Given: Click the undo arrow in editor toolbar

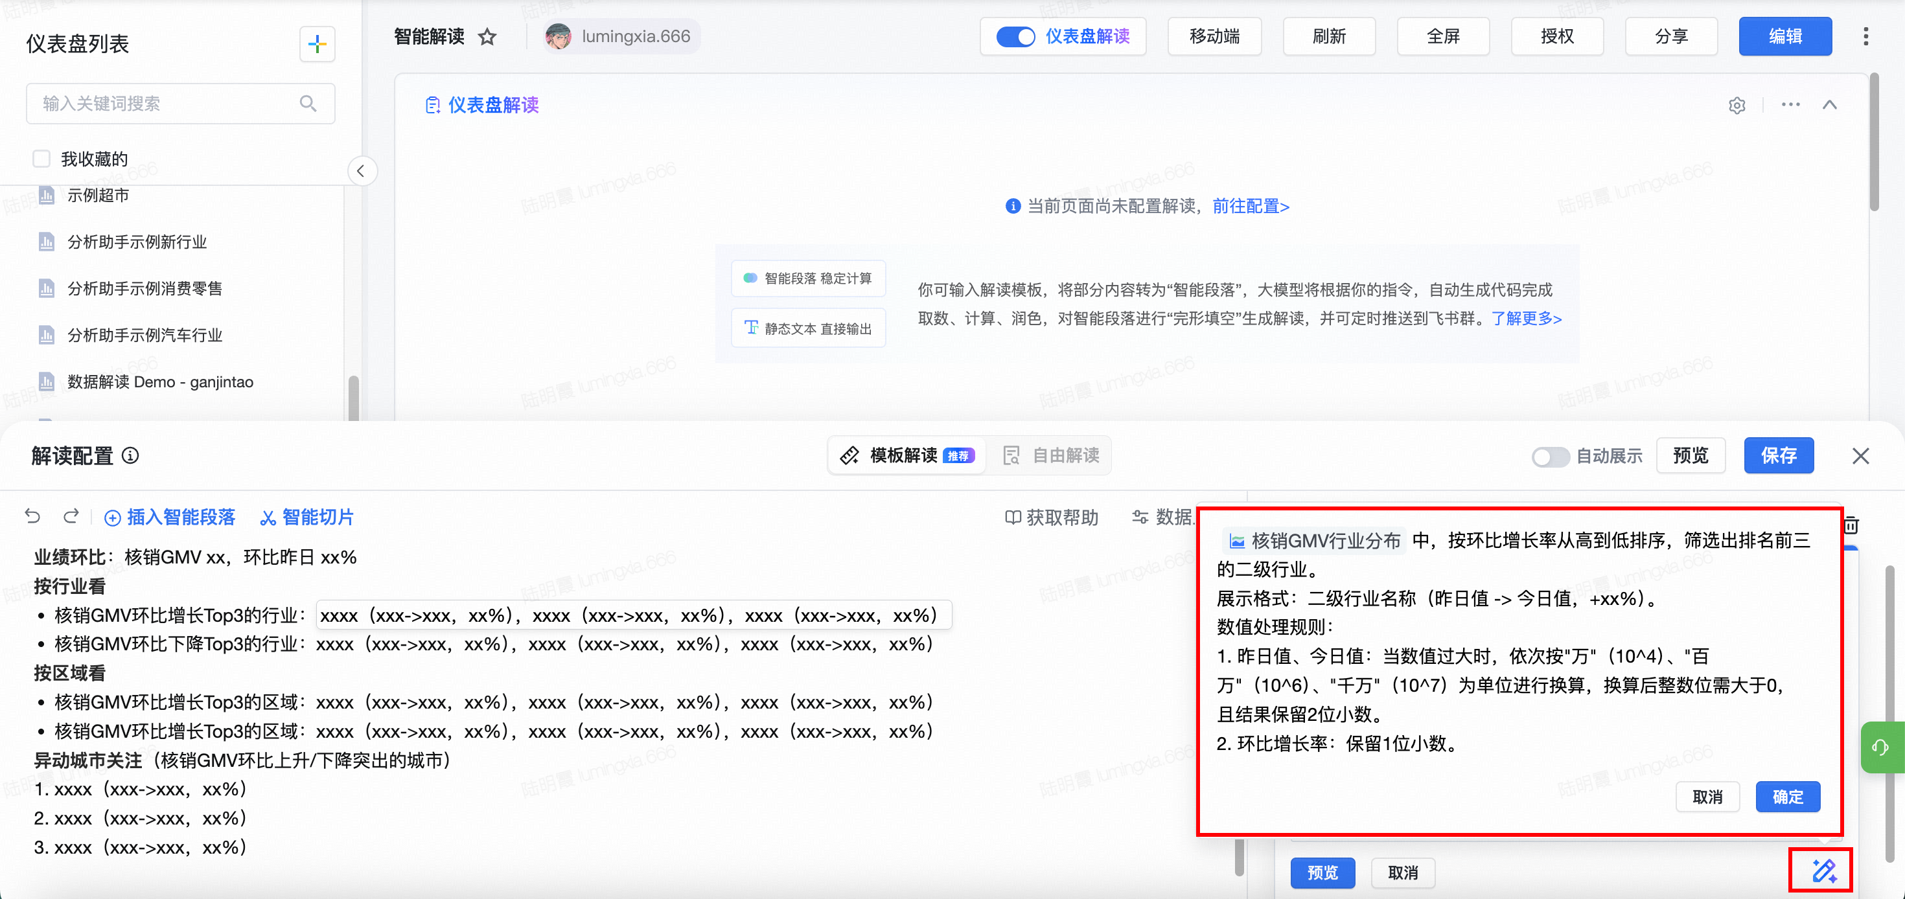Looking at the screenshot, I should (x=32, y=516).
